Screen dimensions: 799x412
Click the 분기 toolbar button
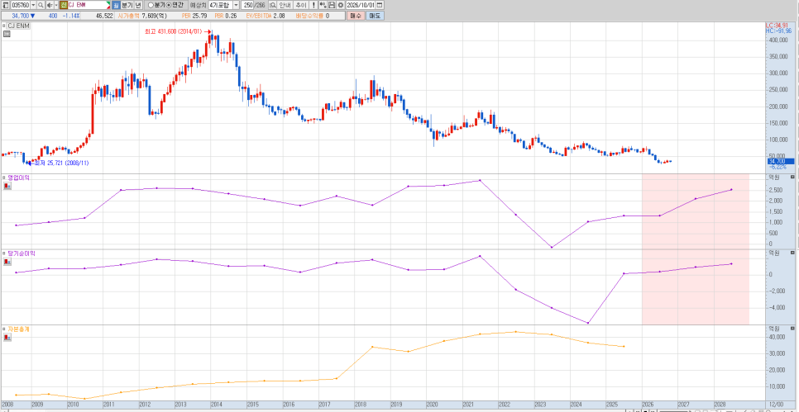point(127,5)
